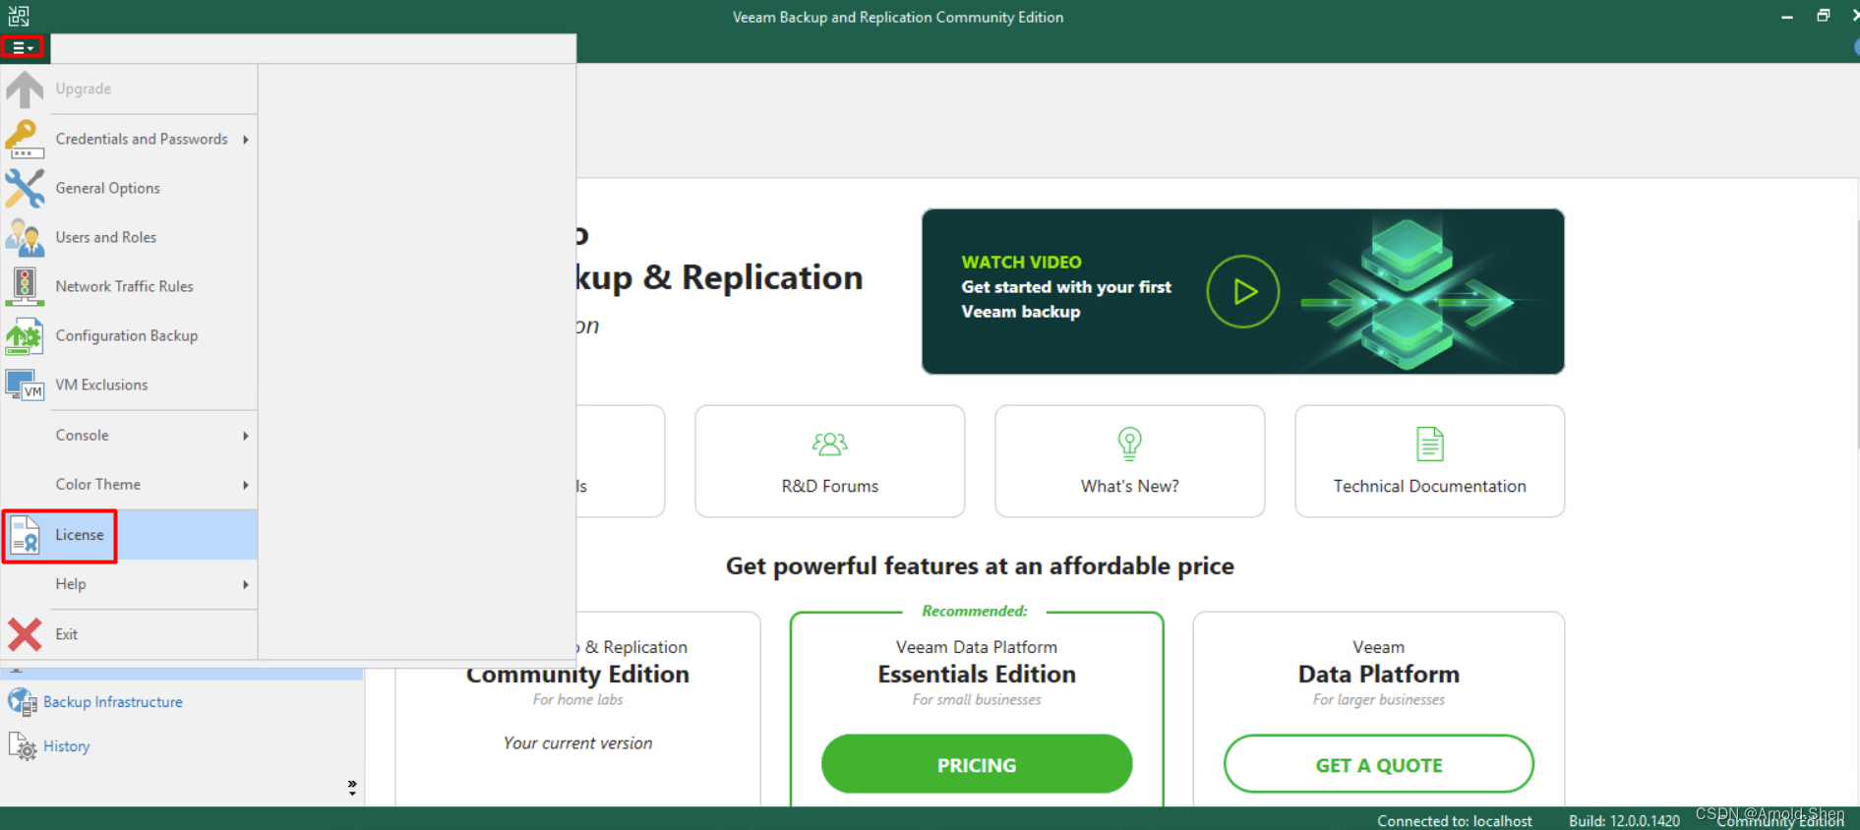This screenshot has width=1860, height=830.
Task: Open the Color Theme menu entry
Action: point(130,484)
